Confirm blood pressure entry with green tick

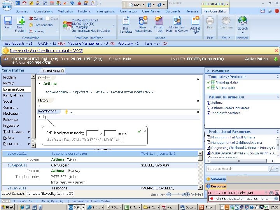tap(140, 131)
